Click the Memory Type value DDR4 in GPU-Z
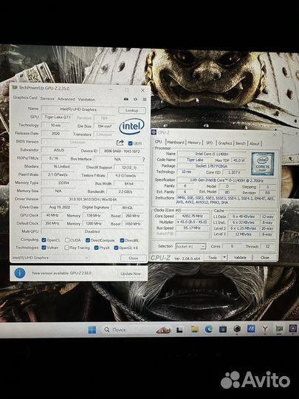This screenshot has width=299, height=399. 63,183
